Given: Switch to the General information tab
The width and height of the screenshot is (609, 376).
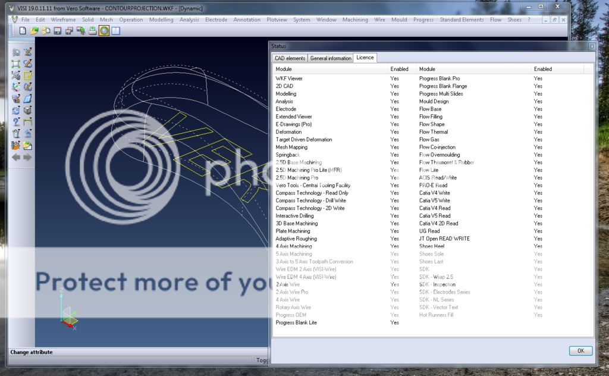Looking at the screenshot, I should point(331,58).
